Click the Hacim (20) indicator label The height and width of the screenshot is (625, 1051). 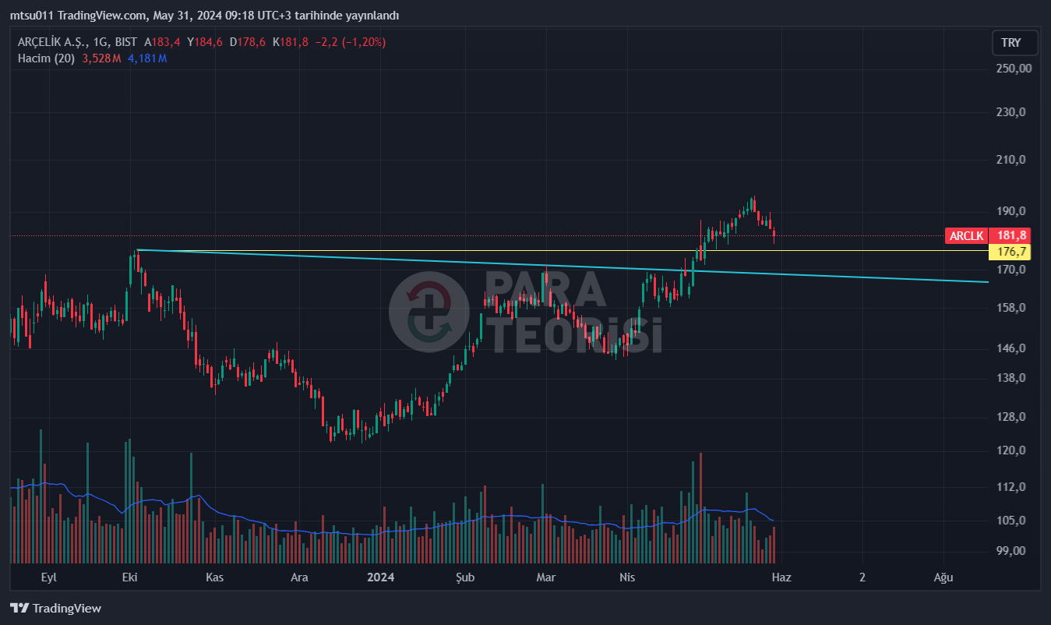click(x=46, y=58)
